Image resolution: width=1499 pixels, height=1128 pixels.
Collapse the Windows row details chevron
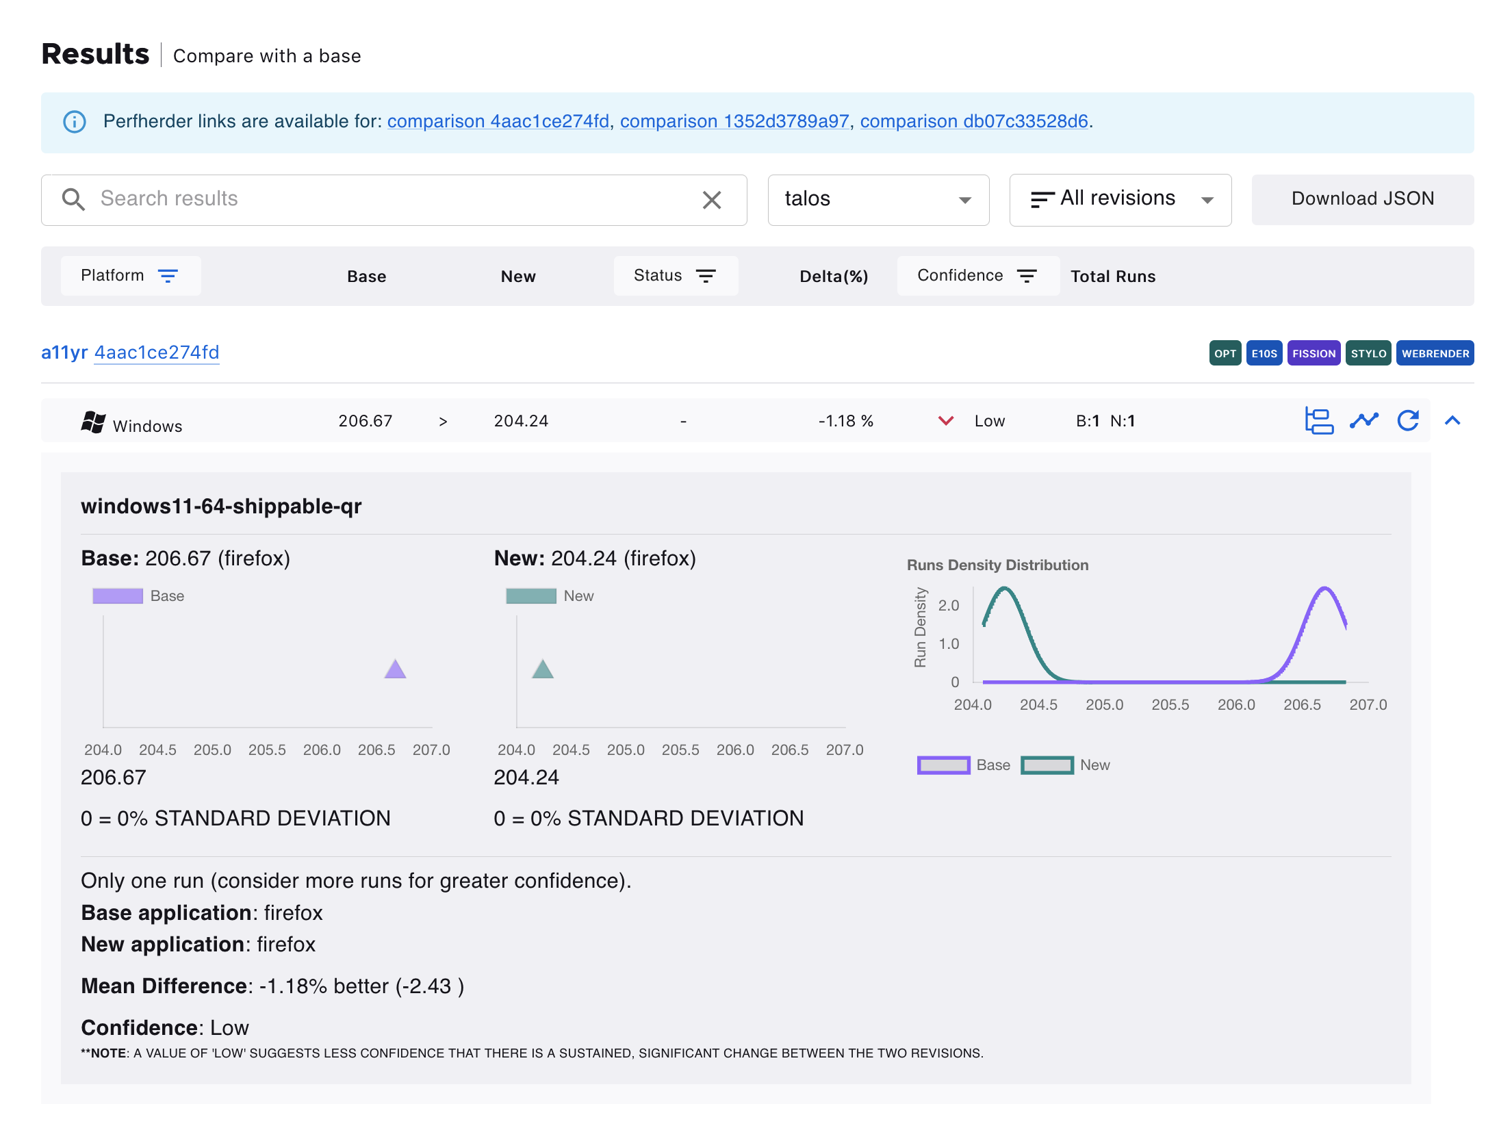coord(1452,420)
